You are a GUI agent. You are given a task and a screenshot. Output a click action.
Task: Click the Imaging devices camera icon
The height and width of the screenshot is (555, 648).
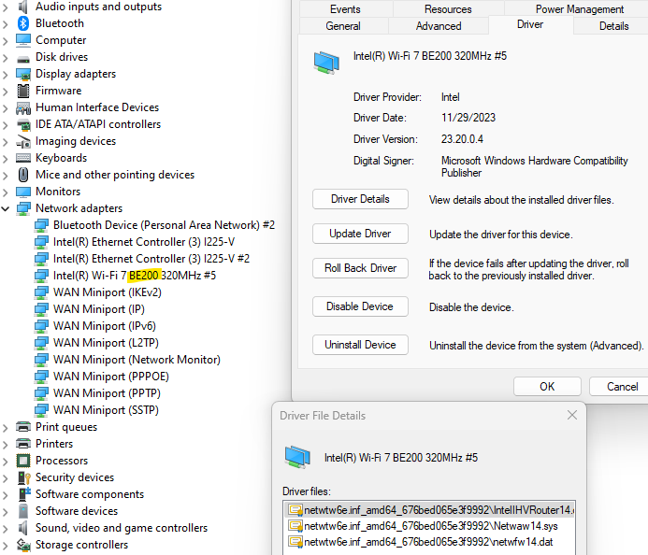(x=23, y=142)
